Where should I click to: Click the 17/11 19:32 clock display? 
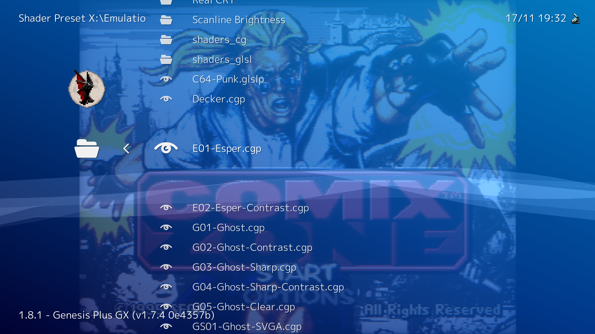(x=536, y=18)
